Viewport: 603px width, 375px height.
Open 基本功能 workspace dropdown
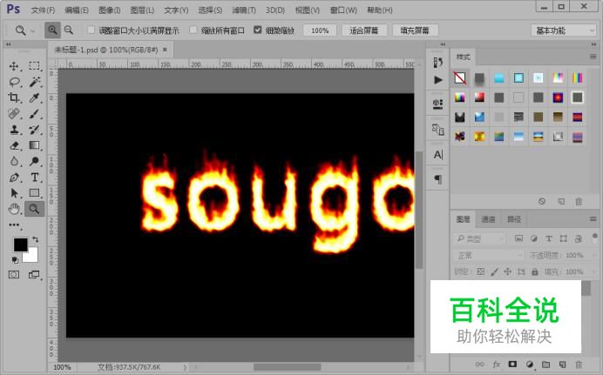564,30
